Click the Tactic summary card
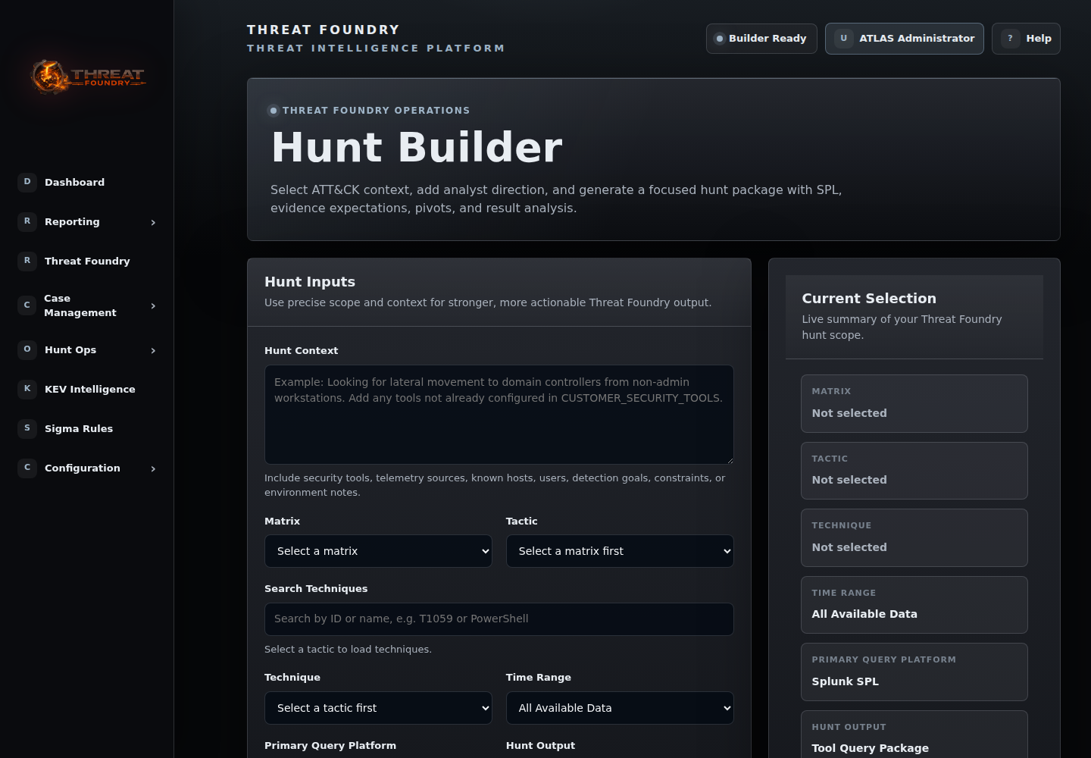This screenshot has width=1091, height=758. [914, 471]
